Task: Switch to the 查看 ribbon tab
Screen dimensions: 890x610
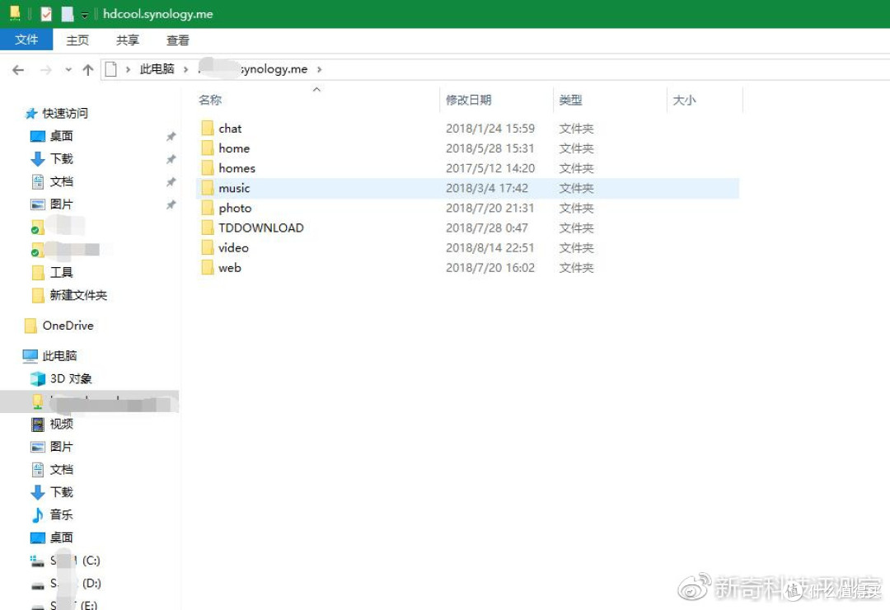Action: 177,39
